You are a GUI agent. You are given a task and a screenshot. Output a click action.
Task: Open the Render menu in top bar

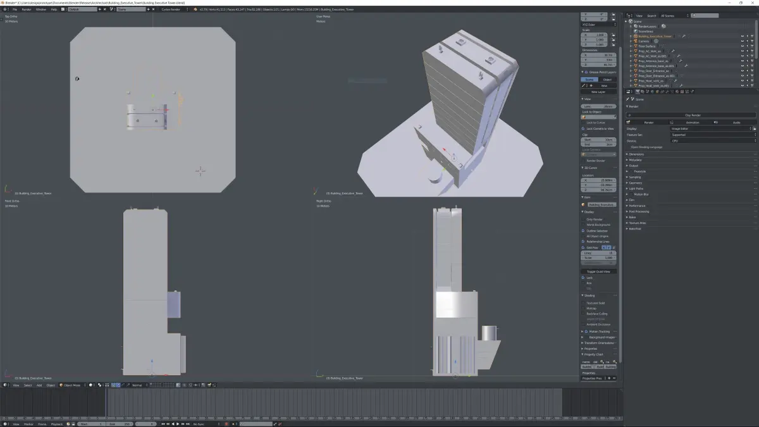pos(27,9)
